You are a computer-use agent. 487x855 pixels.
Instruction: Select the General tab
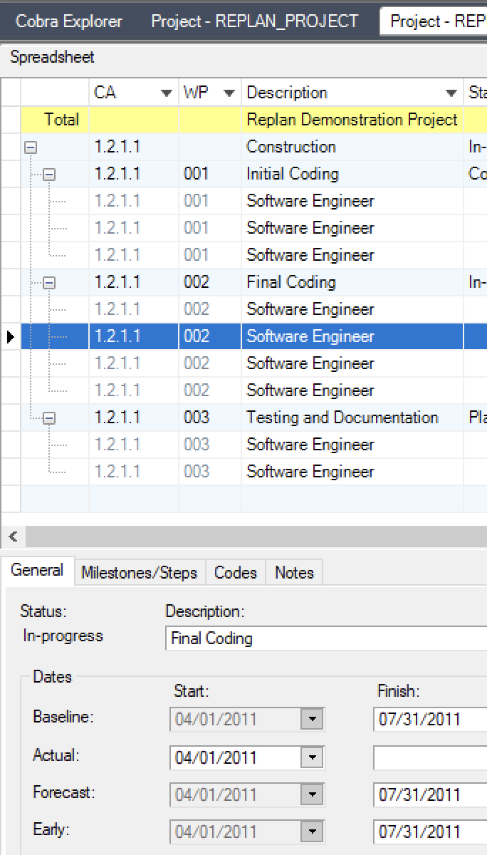(37, 571)
